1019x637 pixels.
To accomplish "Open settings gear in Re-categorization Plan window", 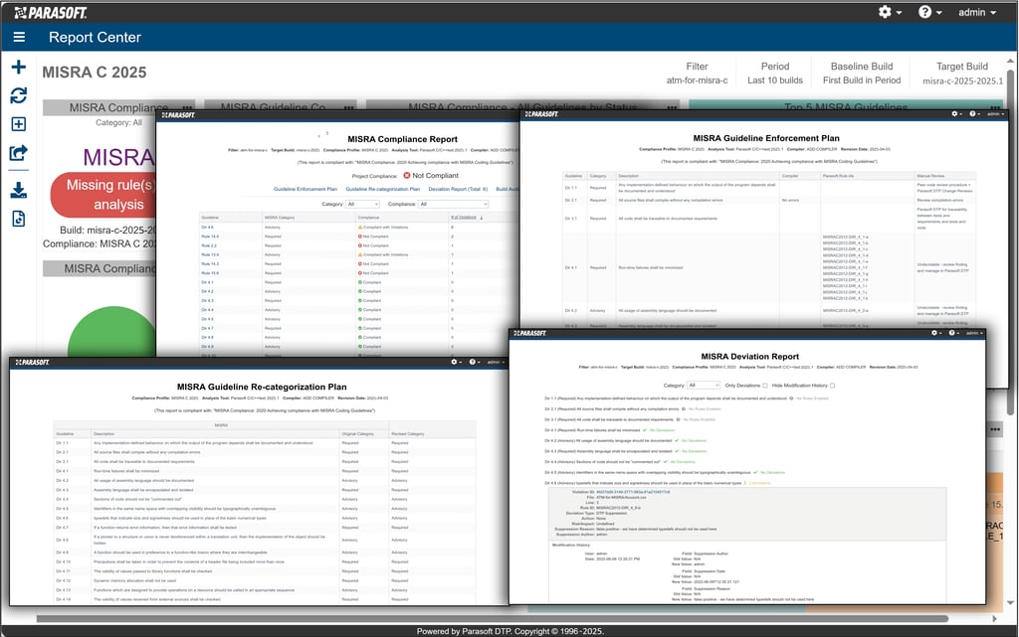I will point(456,362).
